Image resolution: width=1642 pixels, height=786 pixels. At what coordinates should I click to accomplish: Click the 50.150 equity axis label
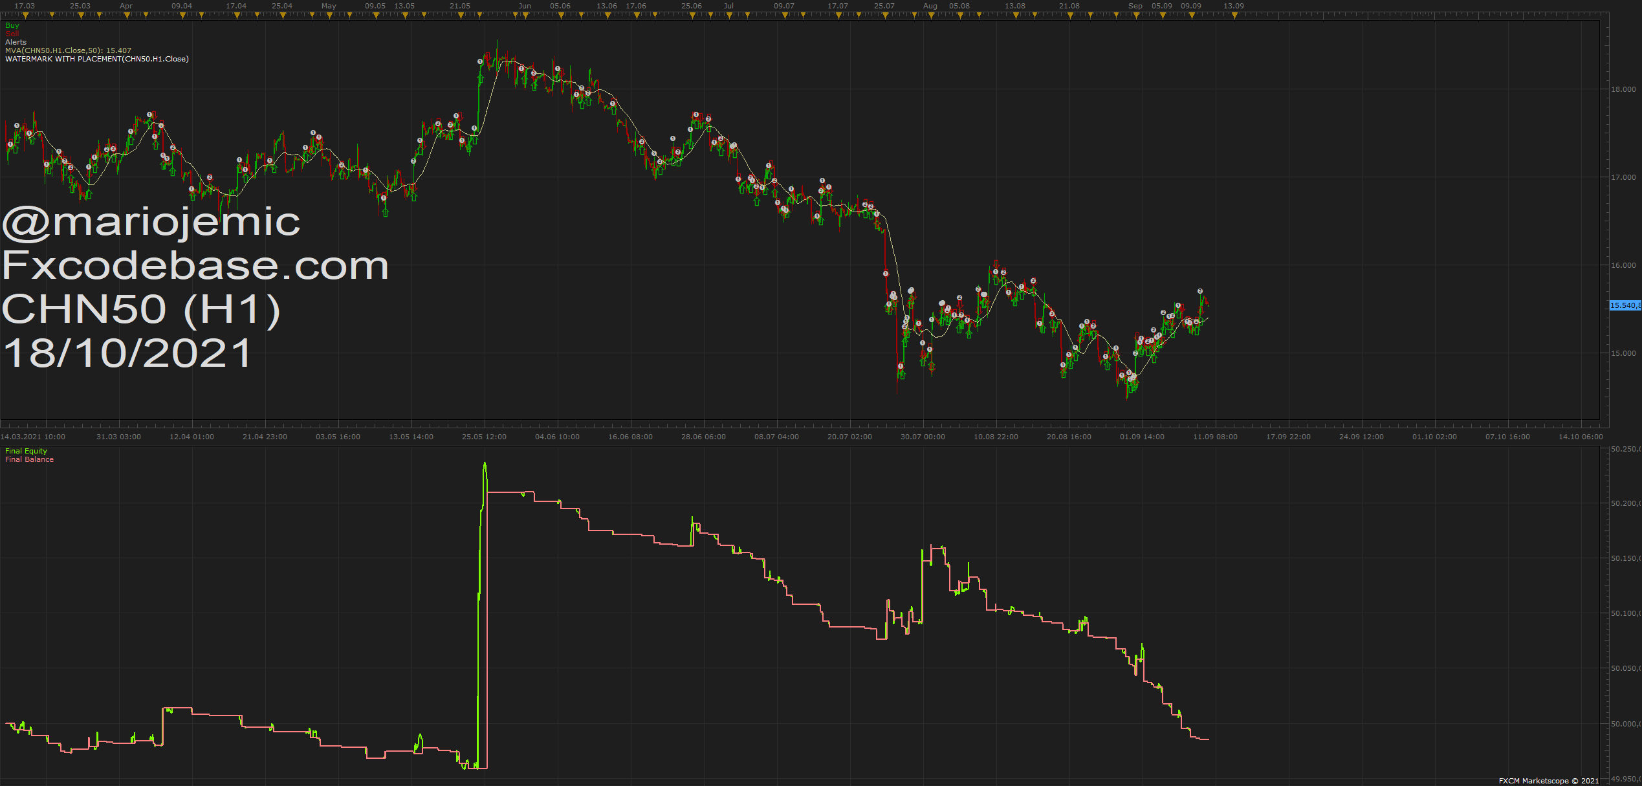tap(1626, 558)
